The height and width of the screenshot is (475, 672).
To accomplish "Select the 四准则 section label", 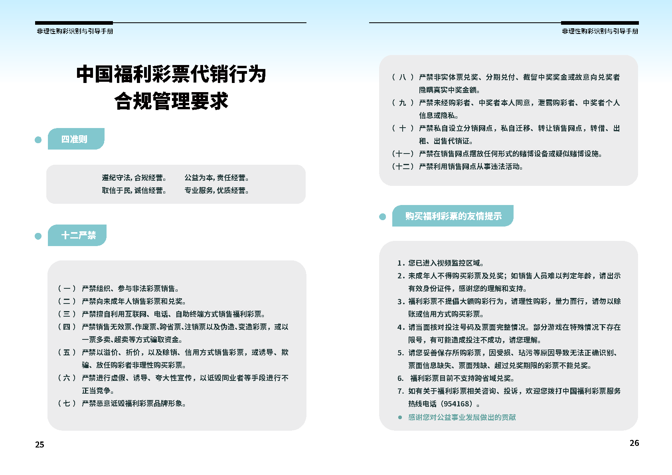I will [76, 139].
